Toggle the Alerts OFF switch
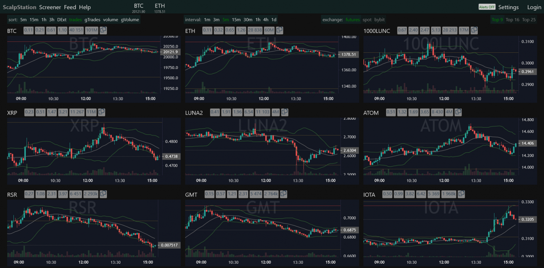The height and width of the screenshot is (268, 544). (x=487, y=7)
